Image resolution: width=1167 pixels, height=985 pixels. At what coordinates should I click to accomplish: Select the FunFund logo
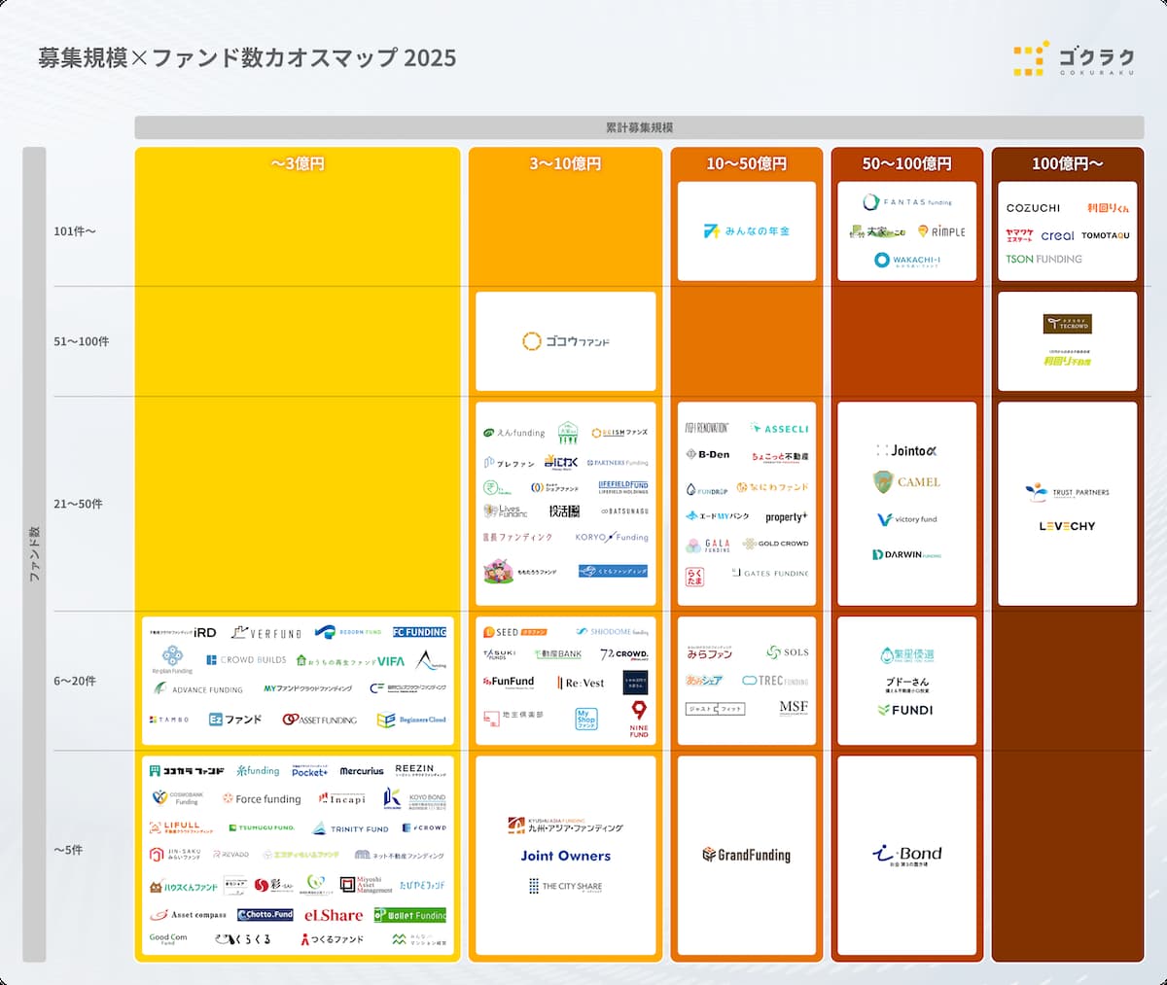[x=509, y=682]
